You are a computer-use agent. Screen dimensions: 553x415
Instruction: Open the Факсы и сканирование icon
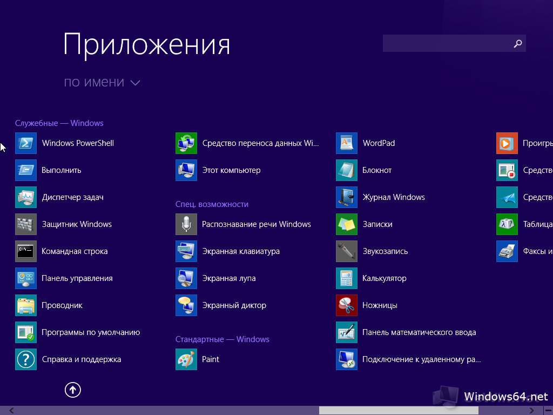point(507,251)
